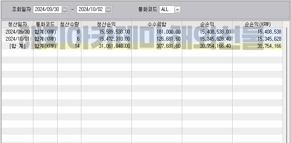
Task: Click the 181,000.00 fee cell
Action: tap(157, 32)
